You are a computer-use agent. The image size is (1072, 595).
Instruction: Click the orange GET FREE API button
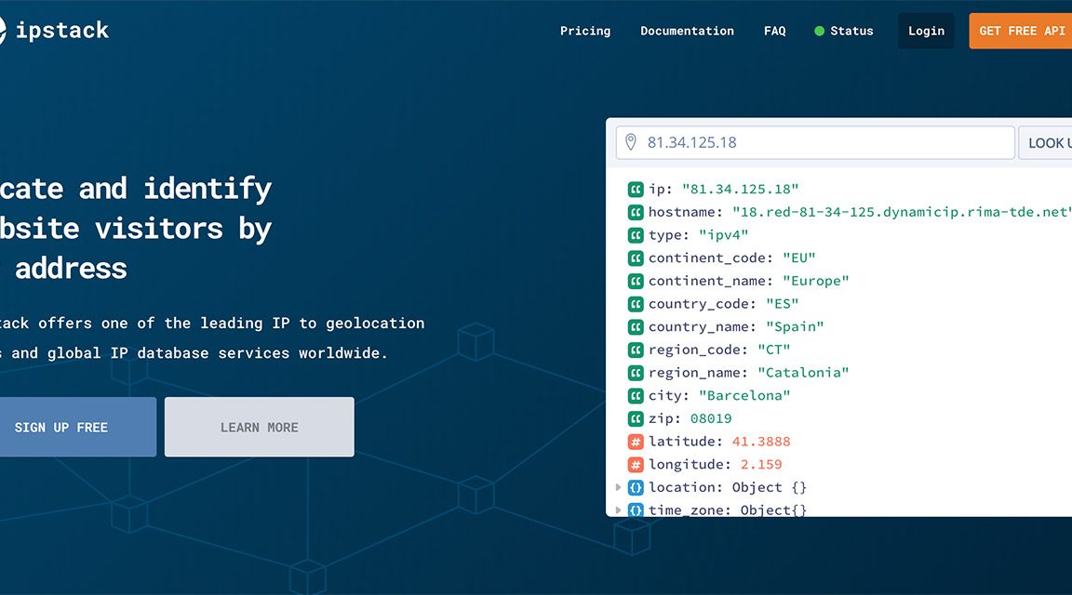point(1021,31)
